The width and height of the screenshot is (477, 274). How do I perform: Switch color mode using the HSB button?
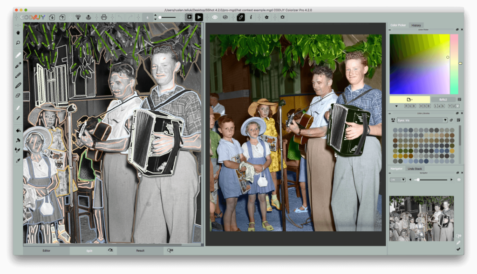425,106
